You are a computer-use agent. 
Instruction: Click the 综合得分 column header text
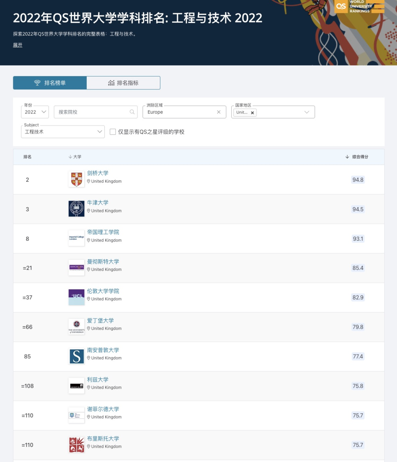360,157
